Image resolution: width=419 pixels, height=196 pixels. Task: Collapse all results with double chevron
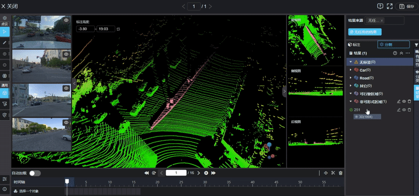point(401,53)
